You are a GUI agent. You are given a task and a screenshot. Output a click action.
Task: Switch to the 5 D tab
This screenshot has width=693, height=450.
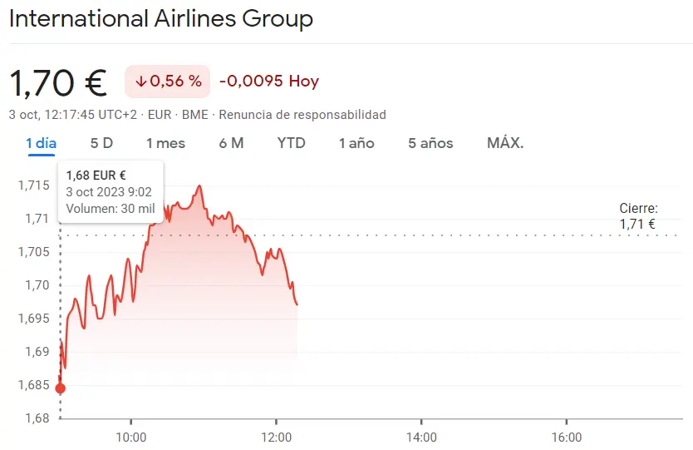click(x=101, y=143)
